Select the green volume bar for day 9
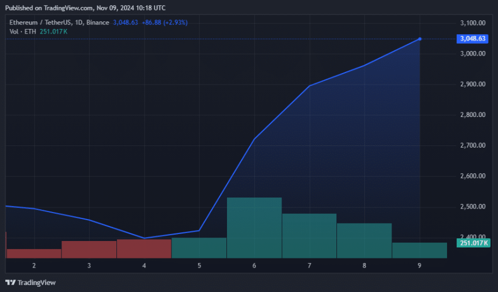The width and height of the screenshot is (498, 292). click(x=419, y=250)
